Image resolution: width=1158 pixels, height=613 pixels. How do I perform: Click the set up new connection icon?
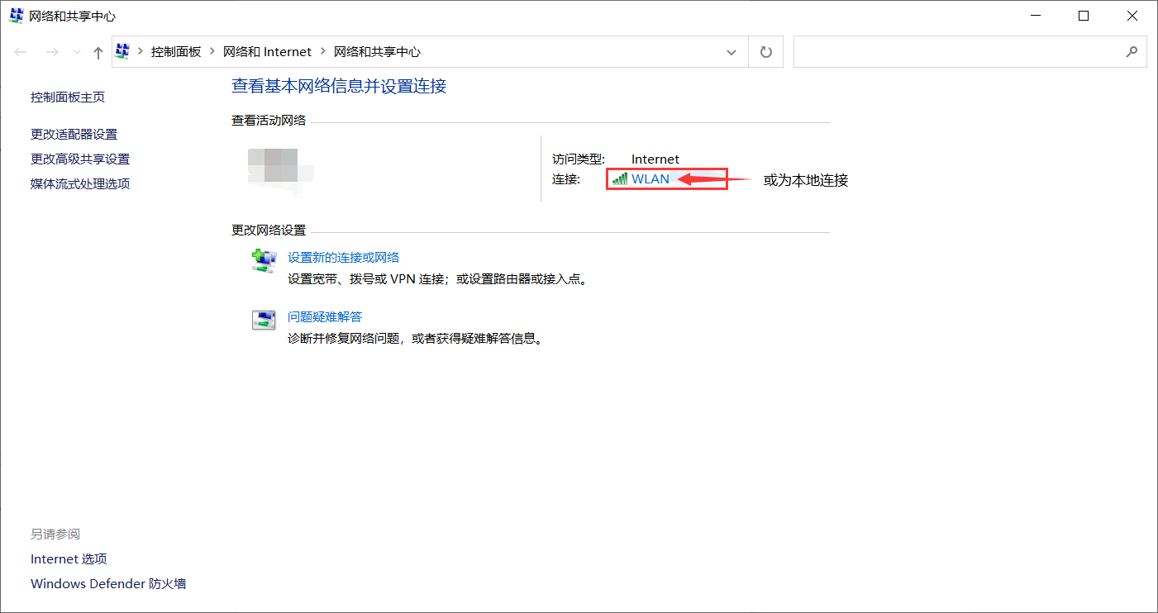(x=264, y=260)
